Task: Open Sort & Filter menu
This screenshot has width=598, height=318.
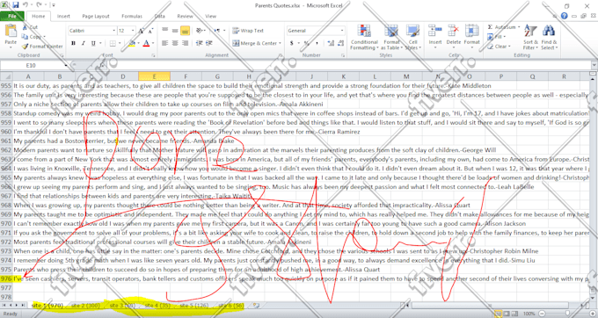Action: 530,37
